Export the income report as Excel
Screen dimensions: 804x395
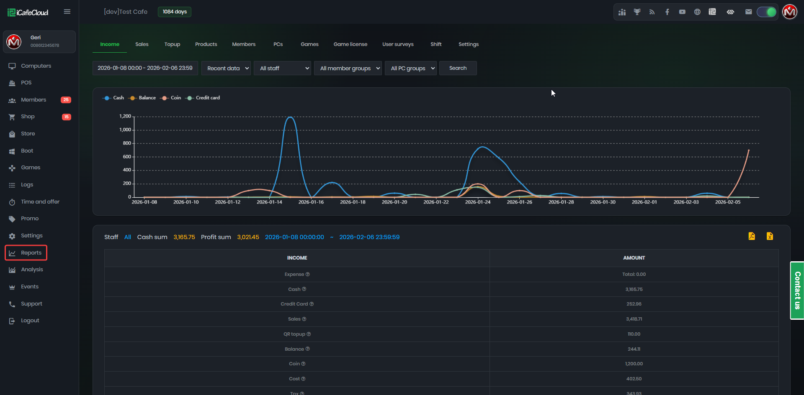[770, 236]
